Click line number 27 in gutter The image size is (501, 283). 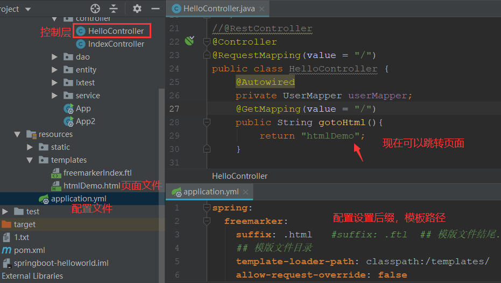tap(174, 109)
